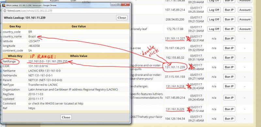
Task: Click Ban IP for 104.129.194.54
Action: [x=229, y=119]
